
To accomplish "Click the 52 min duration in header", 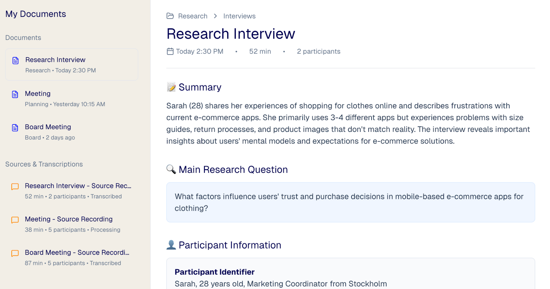I will tap(260, 51).
